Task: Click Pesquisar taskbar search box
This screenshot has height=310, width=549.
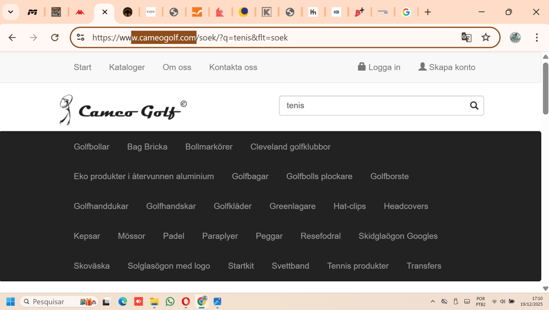Action: (58, 301)
